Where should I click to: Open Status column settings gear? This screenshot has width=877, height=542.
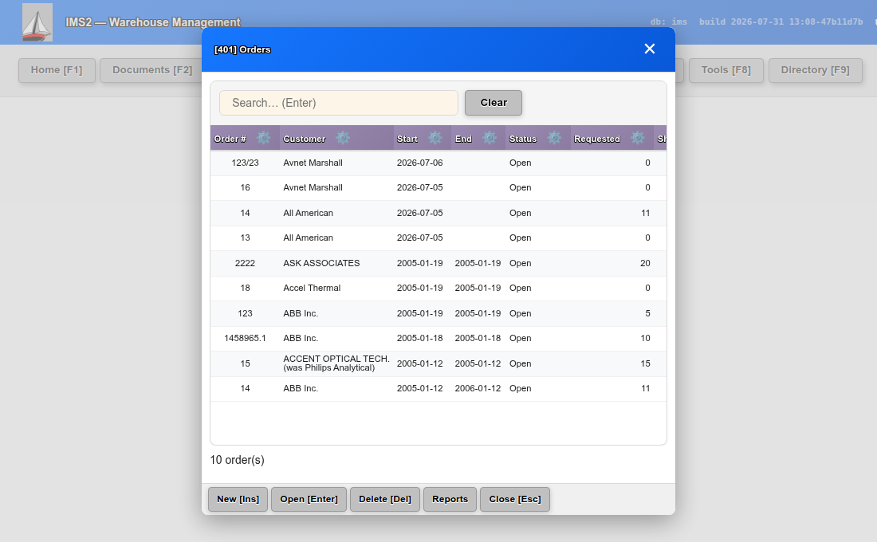coord(554,138)
